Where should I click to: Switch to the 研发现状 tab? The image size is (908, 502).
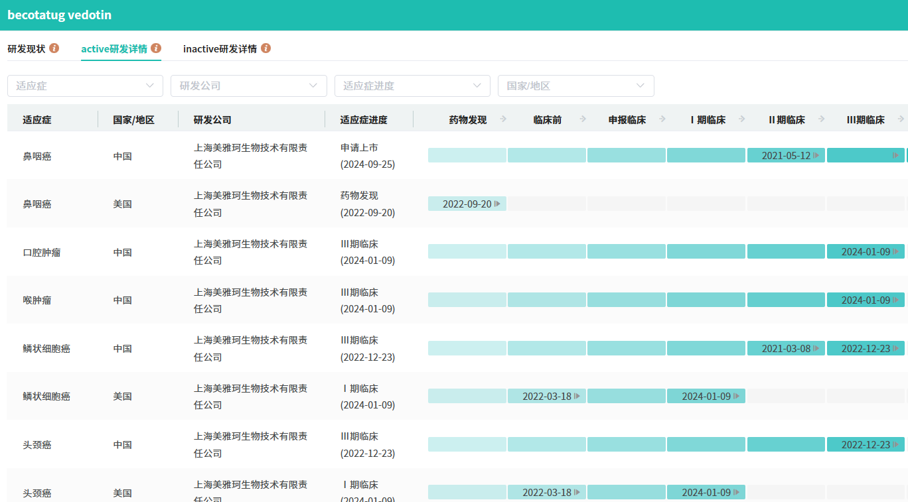(27, 48)
